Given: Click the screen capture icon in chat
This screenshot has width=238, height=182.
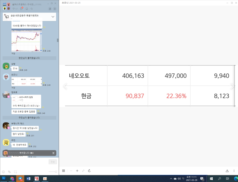Looking at the screenshot, I should pos(15,172).
